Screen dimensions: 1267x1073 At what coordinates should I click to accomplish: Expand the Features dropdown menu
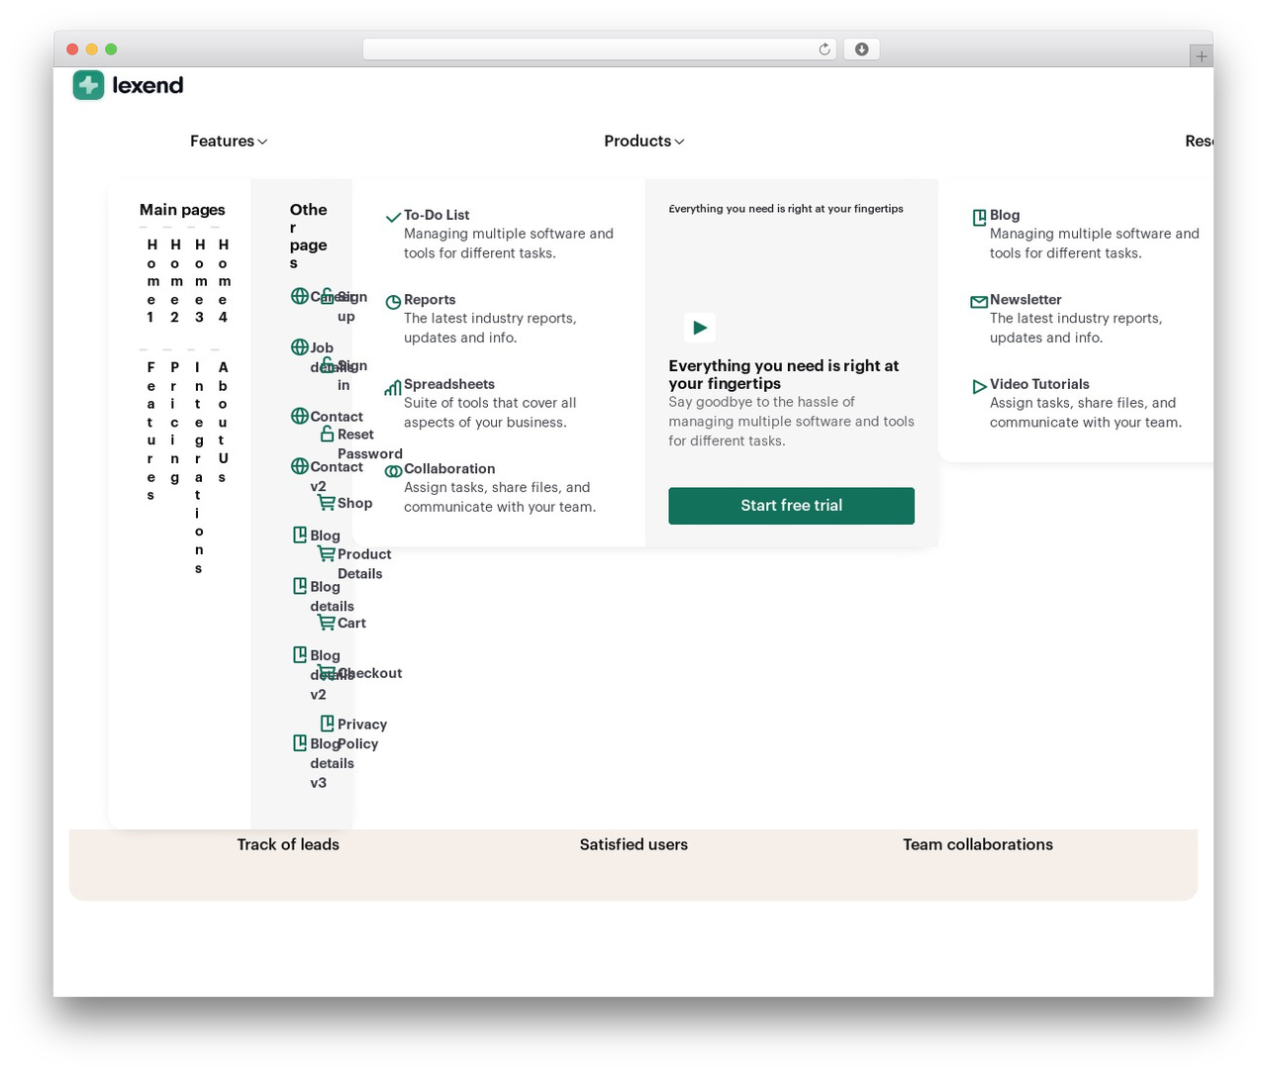(229, 142)
